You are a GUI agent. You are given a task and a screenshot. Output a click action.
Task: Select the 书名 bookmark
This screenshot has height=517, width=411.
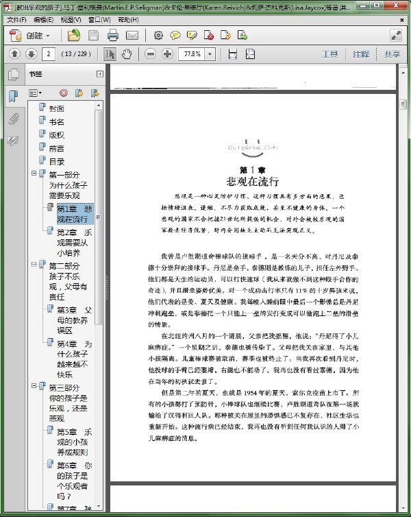click(x=56, y=122)
